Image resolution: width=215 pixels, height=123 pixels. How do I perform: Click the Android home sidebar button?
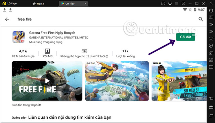[211, 107]
